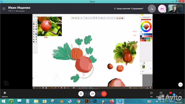The width and height of the screenshot is (185, 104).
Task: Open Collection "Коллекция" link under the name
Action: (20, 11)
